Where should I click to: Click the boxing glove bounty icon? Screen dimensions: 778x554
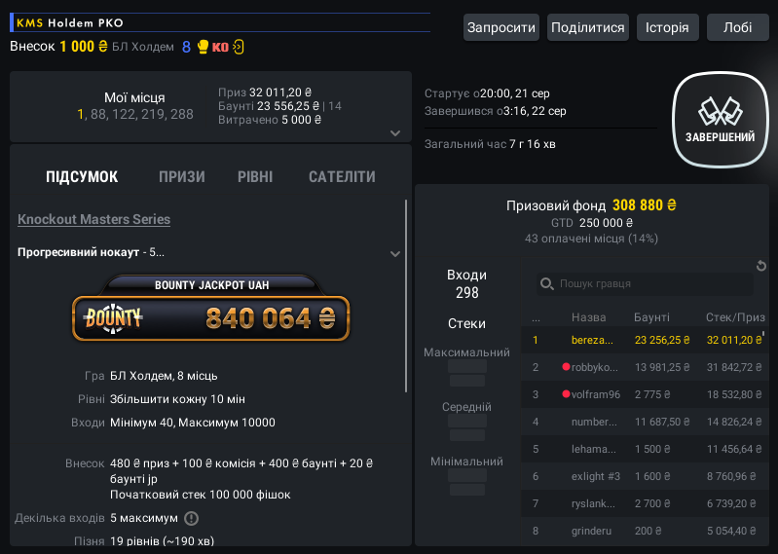[x=203, y=47]
